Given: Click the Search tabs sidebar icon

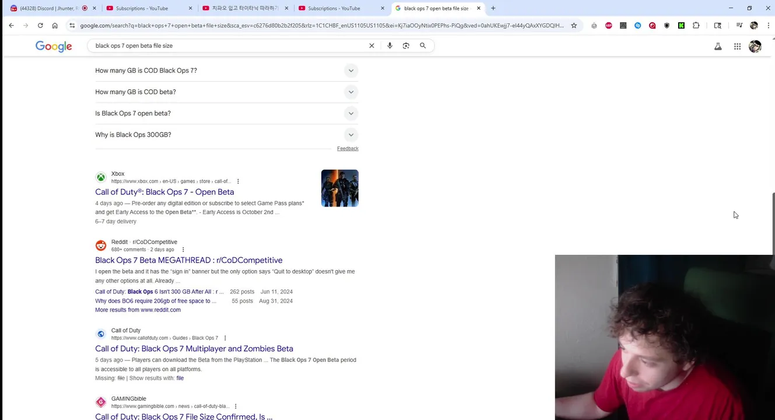Looking at the screenshot, I should (718, 25).
